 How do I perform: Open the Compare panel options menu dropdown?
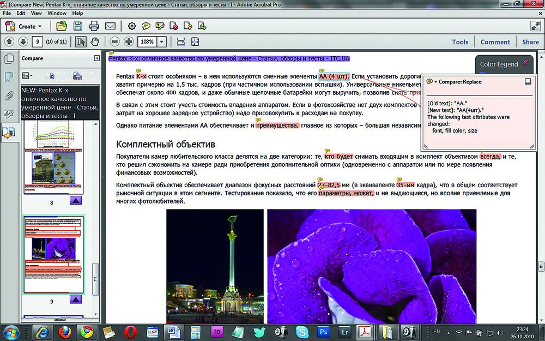point(27,75)
